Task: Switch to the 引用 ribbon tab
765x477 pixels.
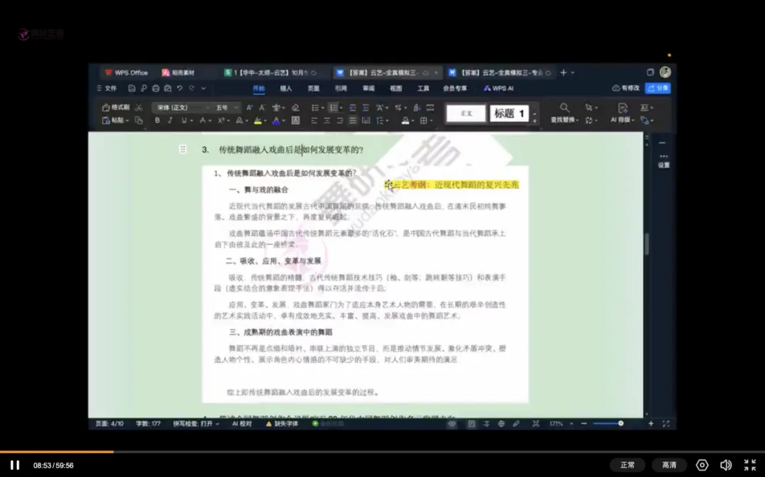Action: [341, 88]
